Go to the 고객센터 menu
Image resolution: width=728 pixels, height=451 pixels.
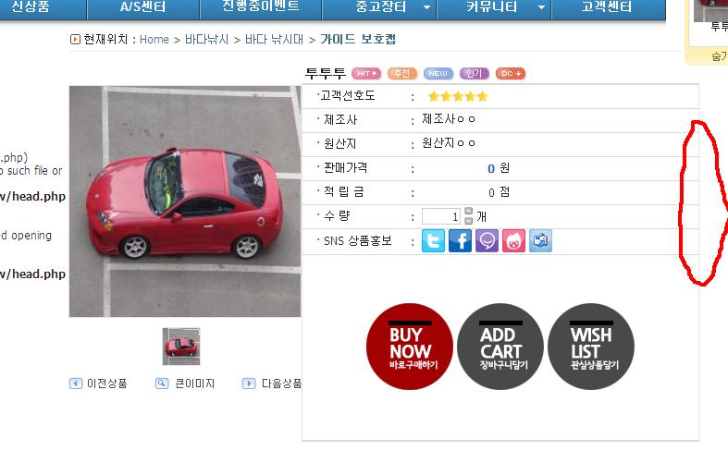coord(607,7)
